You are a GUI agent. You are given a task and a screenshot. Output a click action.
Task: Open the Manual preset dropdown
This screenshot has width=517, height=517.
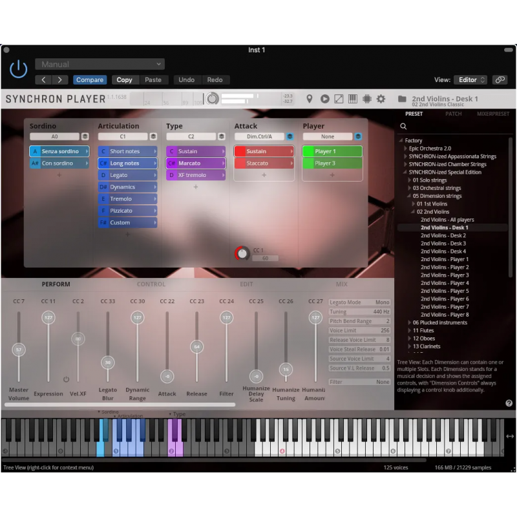coord(100,64)
